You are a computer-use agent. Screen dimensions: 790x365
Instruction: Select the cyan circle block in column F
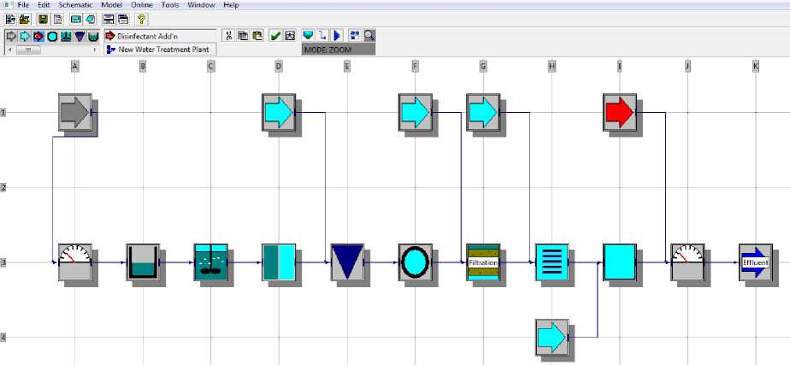tap(416, 262)
